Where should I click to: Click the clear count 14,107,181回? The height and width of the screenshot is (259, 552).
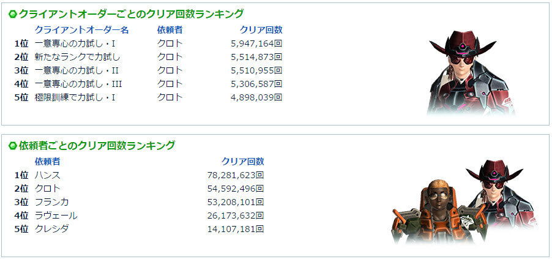[x=236, y=229]
